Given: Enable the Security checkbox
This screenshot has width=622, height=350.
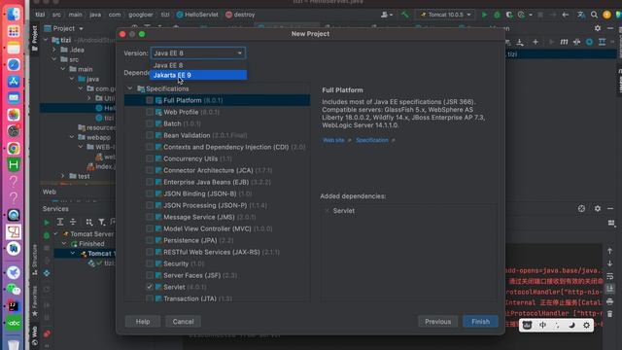Looking at the screenshot, I should (149, 263).
